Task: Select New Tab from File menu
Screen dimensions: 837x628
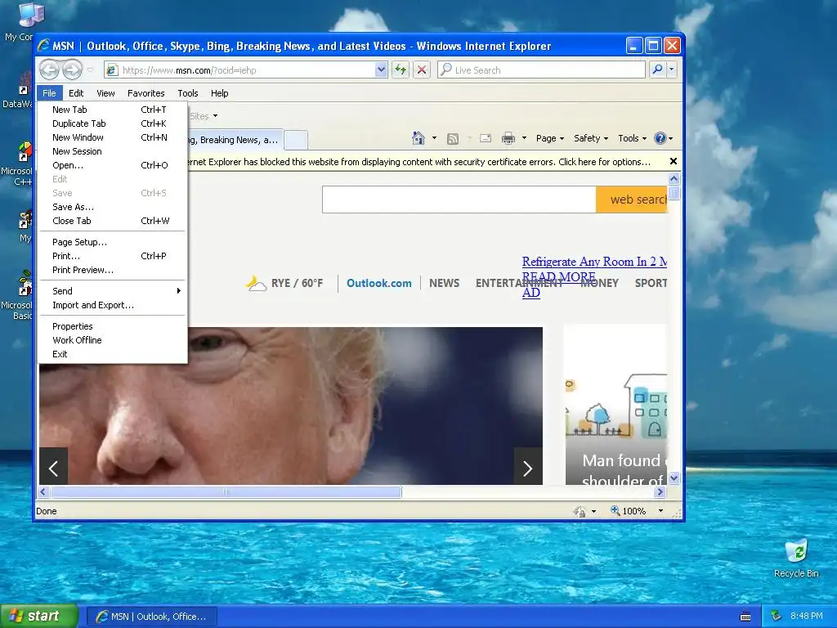Action: pyautogui.click(x=112, y=110)
